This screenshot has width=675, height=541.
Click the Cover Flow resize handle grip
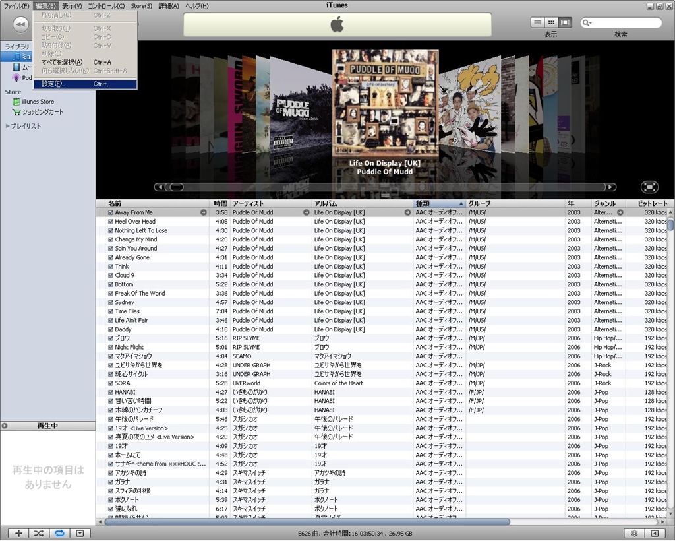point(385,195)
